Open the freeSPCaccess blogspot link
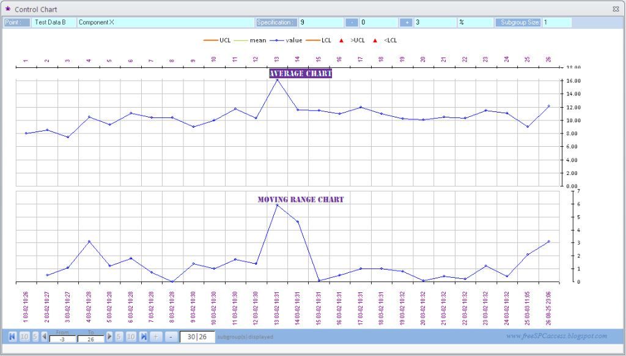626x356 pixels. pyautogui.click(x=556, y=336)
